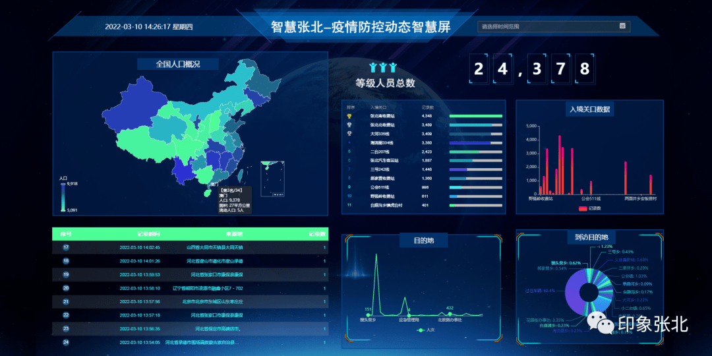Open the calendar icon in time range field

(x=622, y=26)
